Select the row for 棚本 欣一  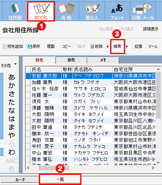coord(91,134)
